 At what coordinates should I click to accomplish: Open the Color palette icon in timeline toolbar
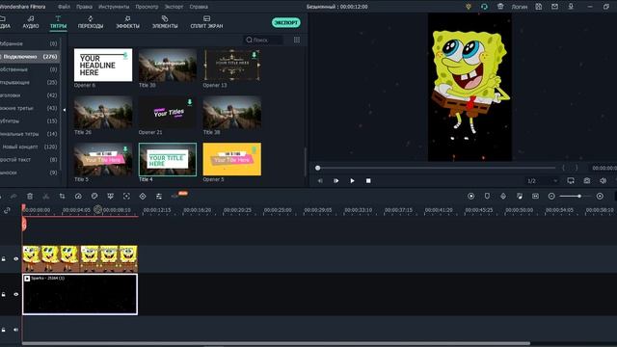point(94,196)
